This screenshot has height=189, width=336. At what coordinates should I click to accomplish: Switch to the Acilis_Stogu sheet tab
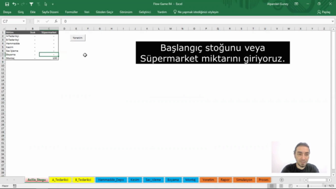click(x=37, y=180)
